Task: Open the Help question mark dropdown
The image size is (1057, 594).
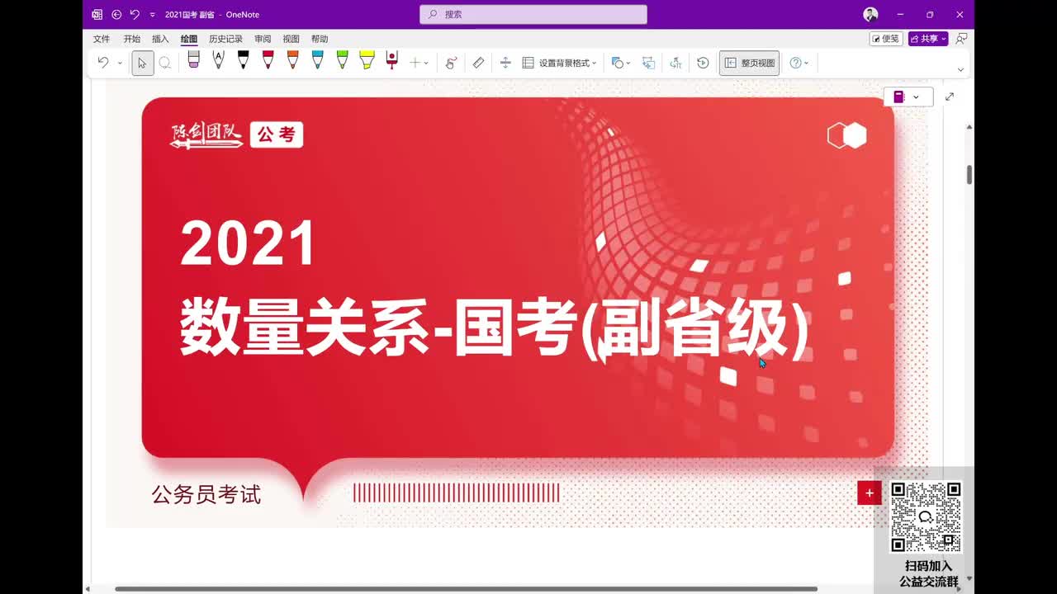Action: pyautogui.click(x=799, y=63)
